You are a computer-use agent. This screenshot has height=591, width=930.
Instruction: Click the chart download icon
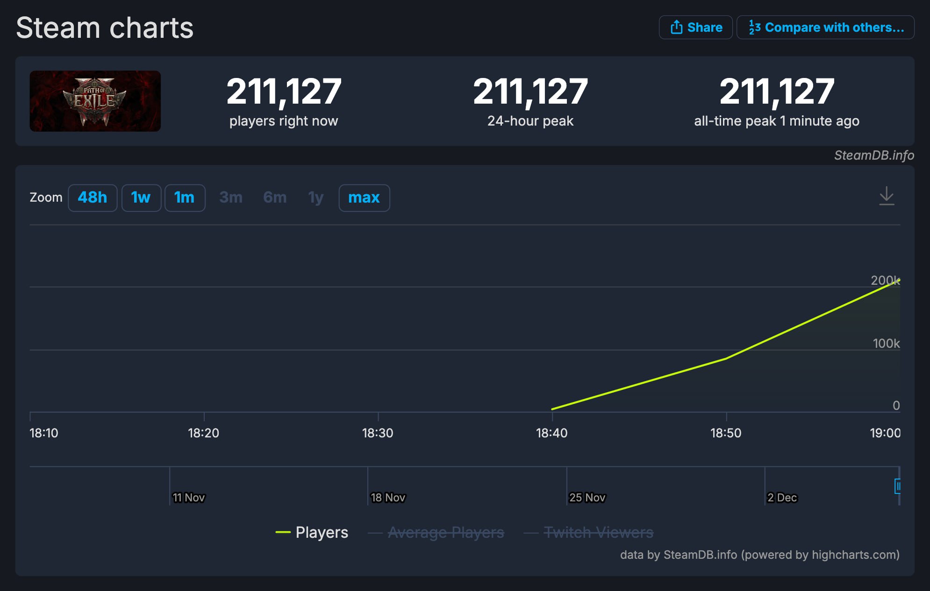886,197
